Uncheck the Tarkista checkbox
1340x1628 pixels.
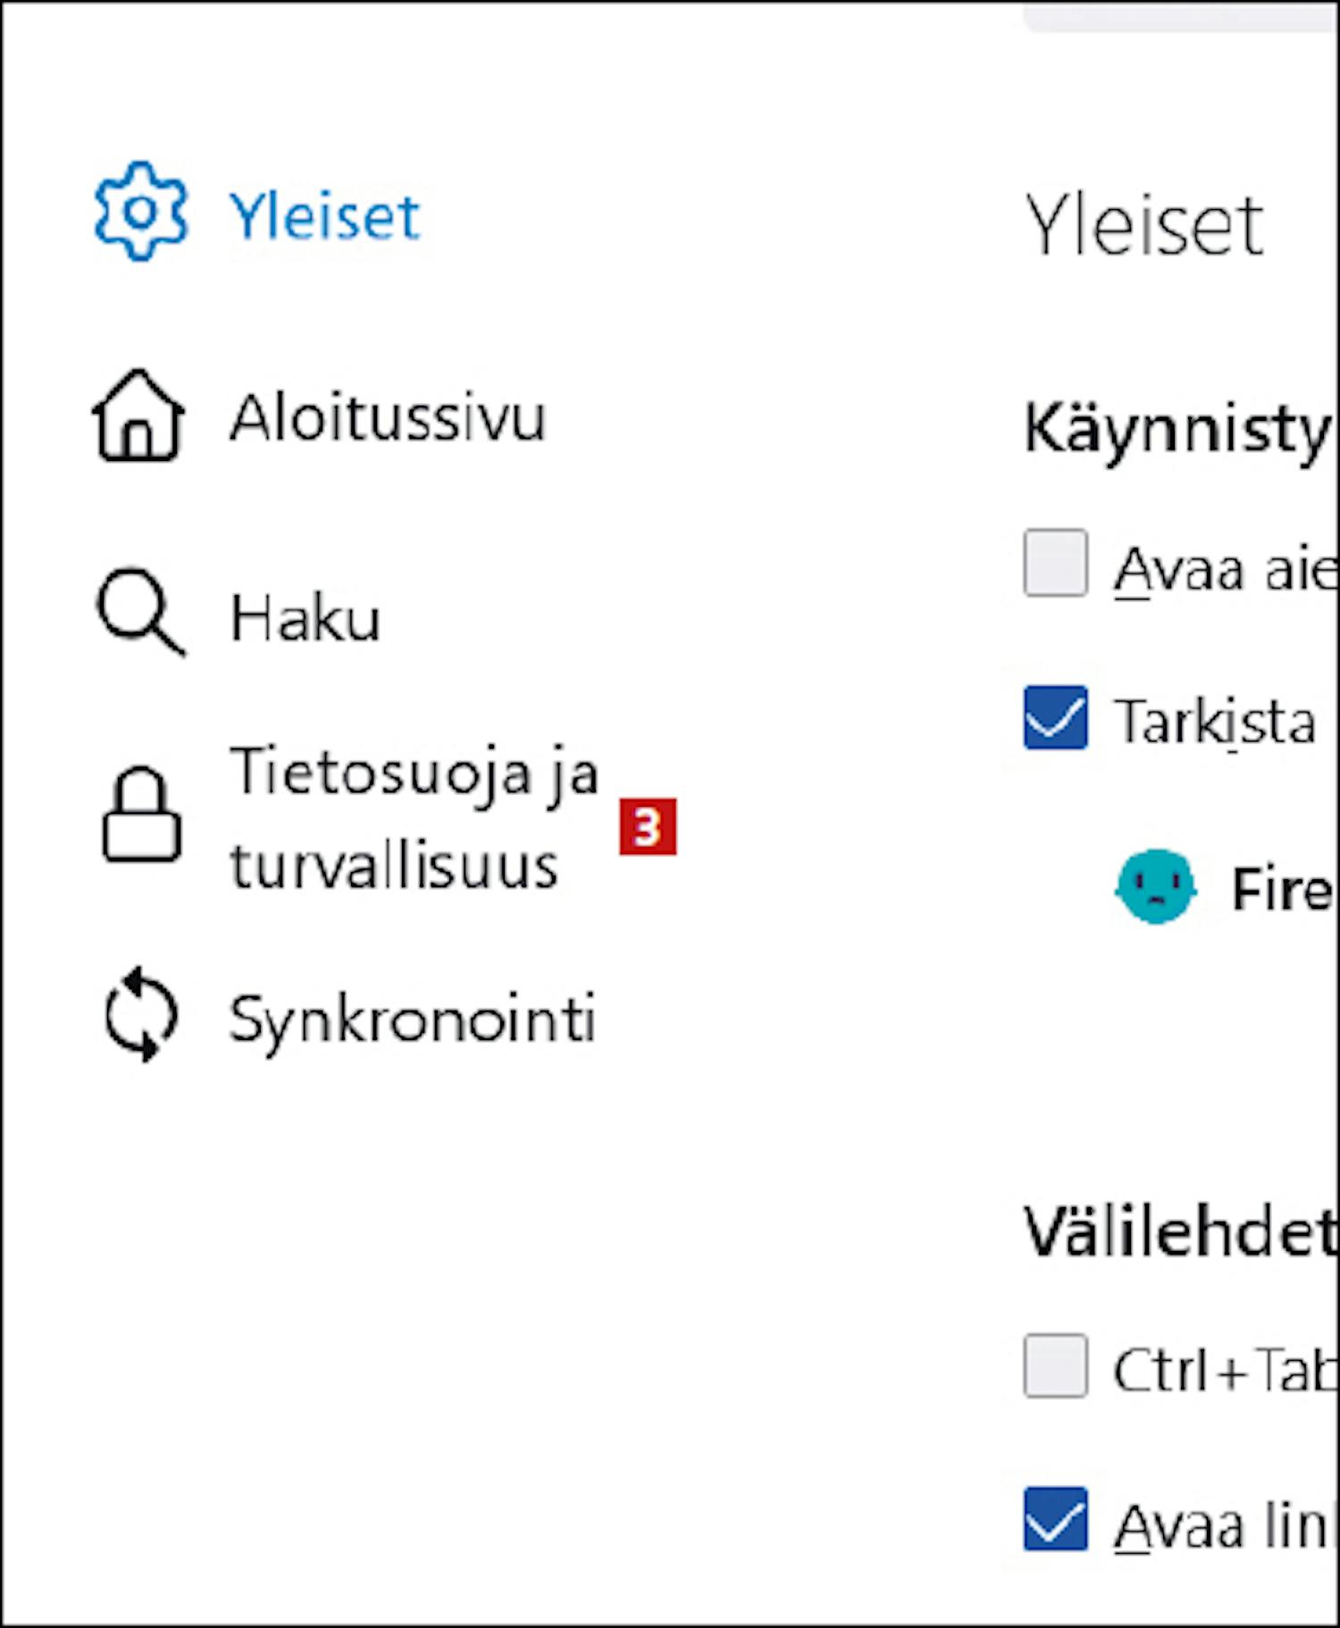pyautogui.click(x=1055, y=717)
